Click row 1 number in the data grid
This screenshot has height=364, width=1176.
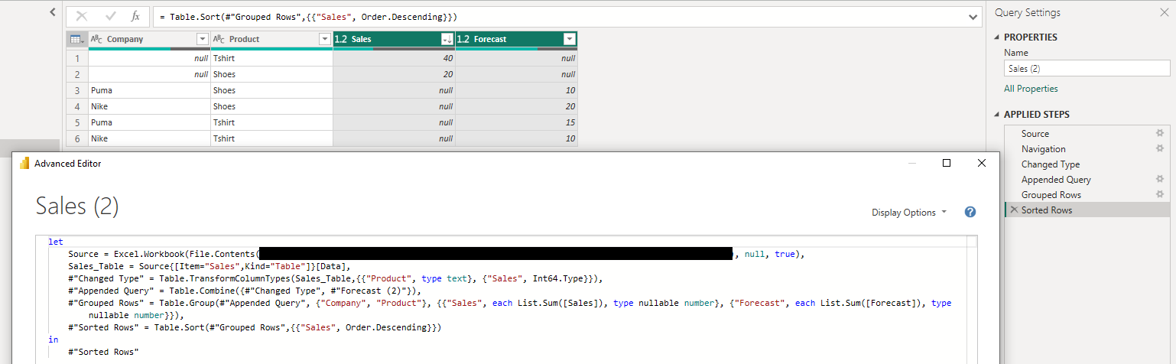(76, 58)
